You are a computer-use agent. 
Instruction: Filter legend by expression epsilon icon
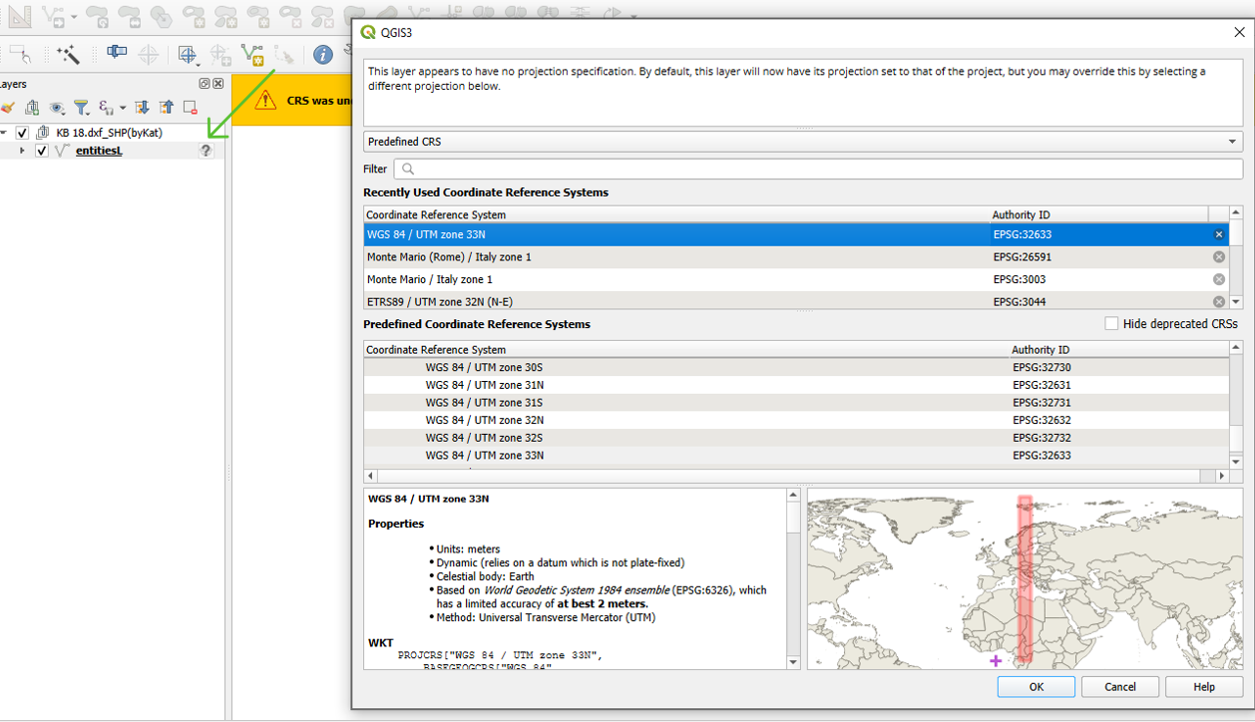point(104,108)
